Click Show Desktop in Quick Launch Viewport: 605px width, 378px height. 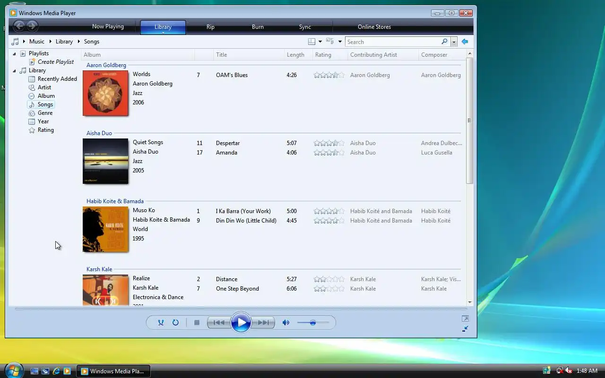point(35,371)
